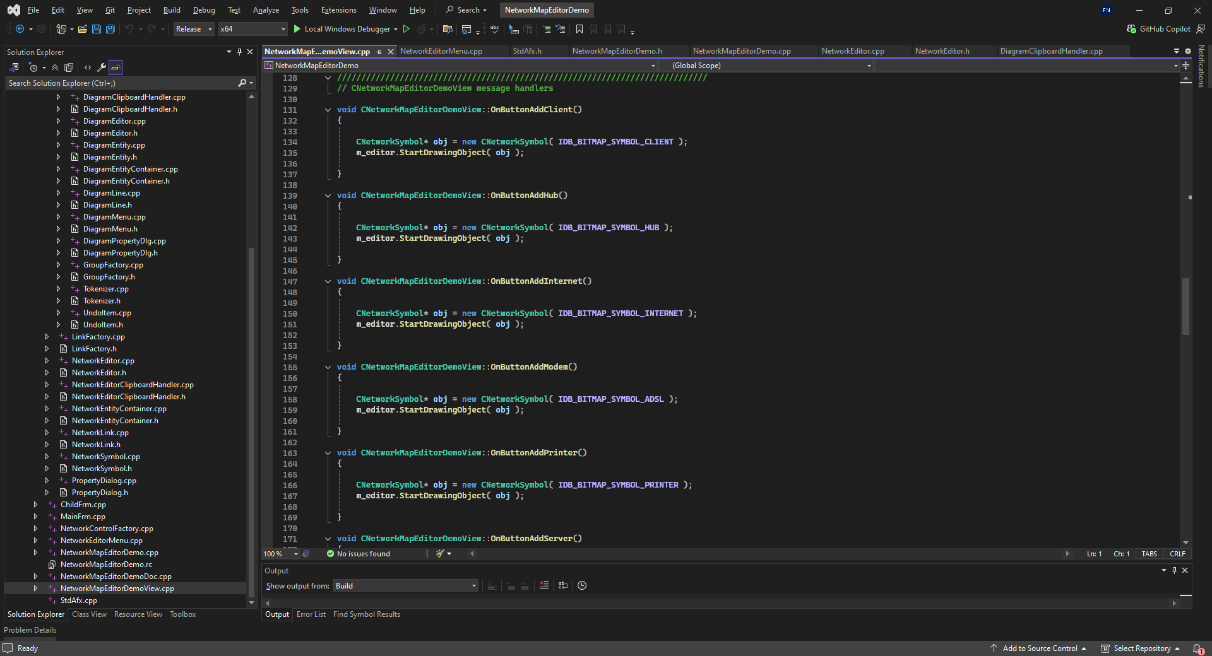The height and width of the screenshot is (656, 1212).
Task: Click Add to Source Control
Action: [x=1038, y=648]
